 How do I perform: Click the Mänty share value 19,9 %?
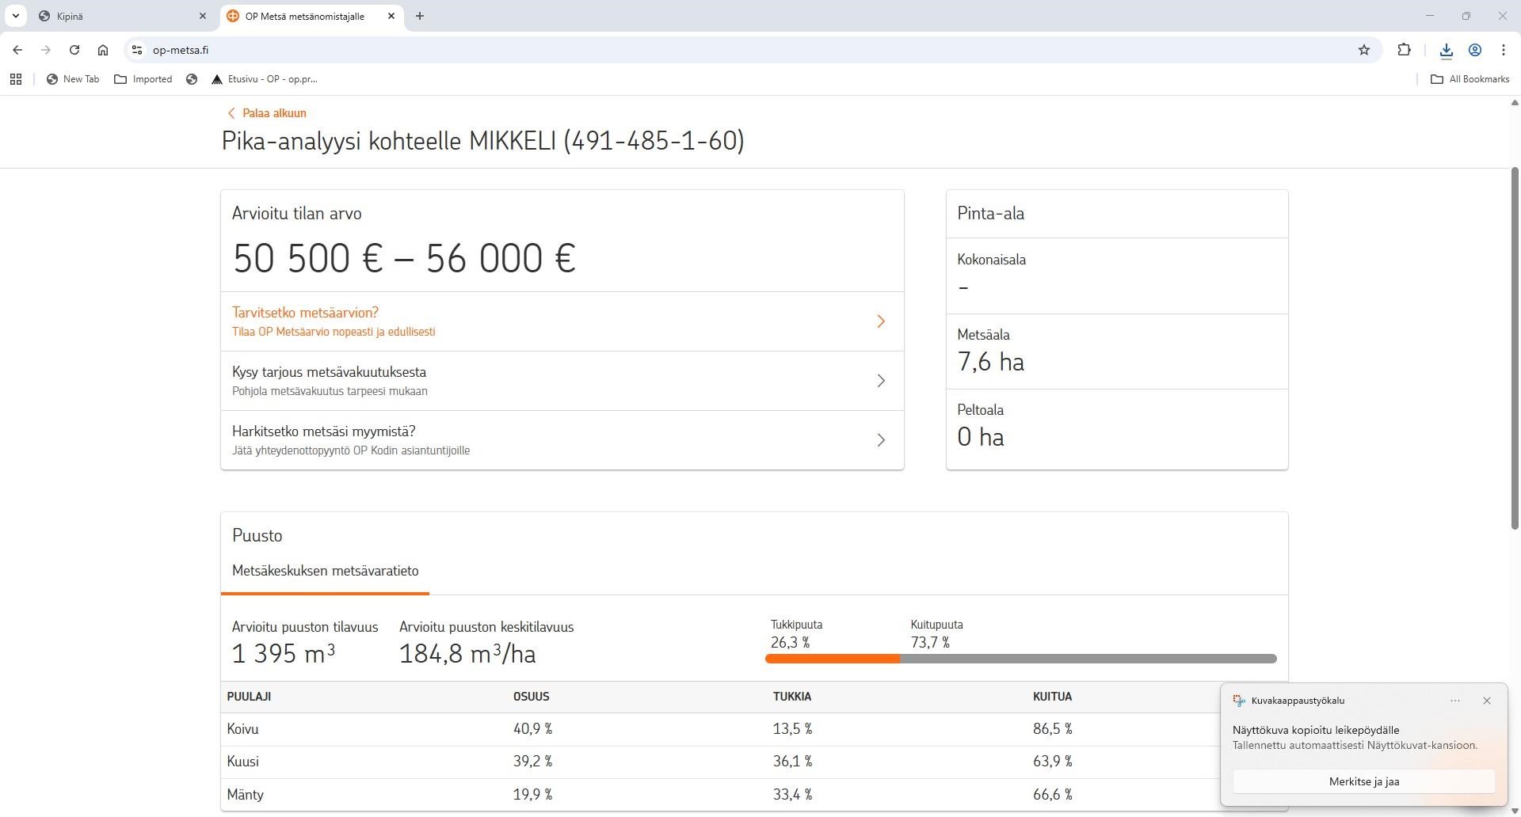532,795
